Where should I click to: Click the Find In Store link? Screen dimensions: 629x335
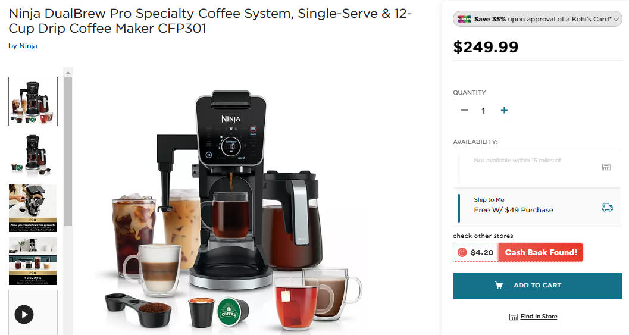[539, 316]
